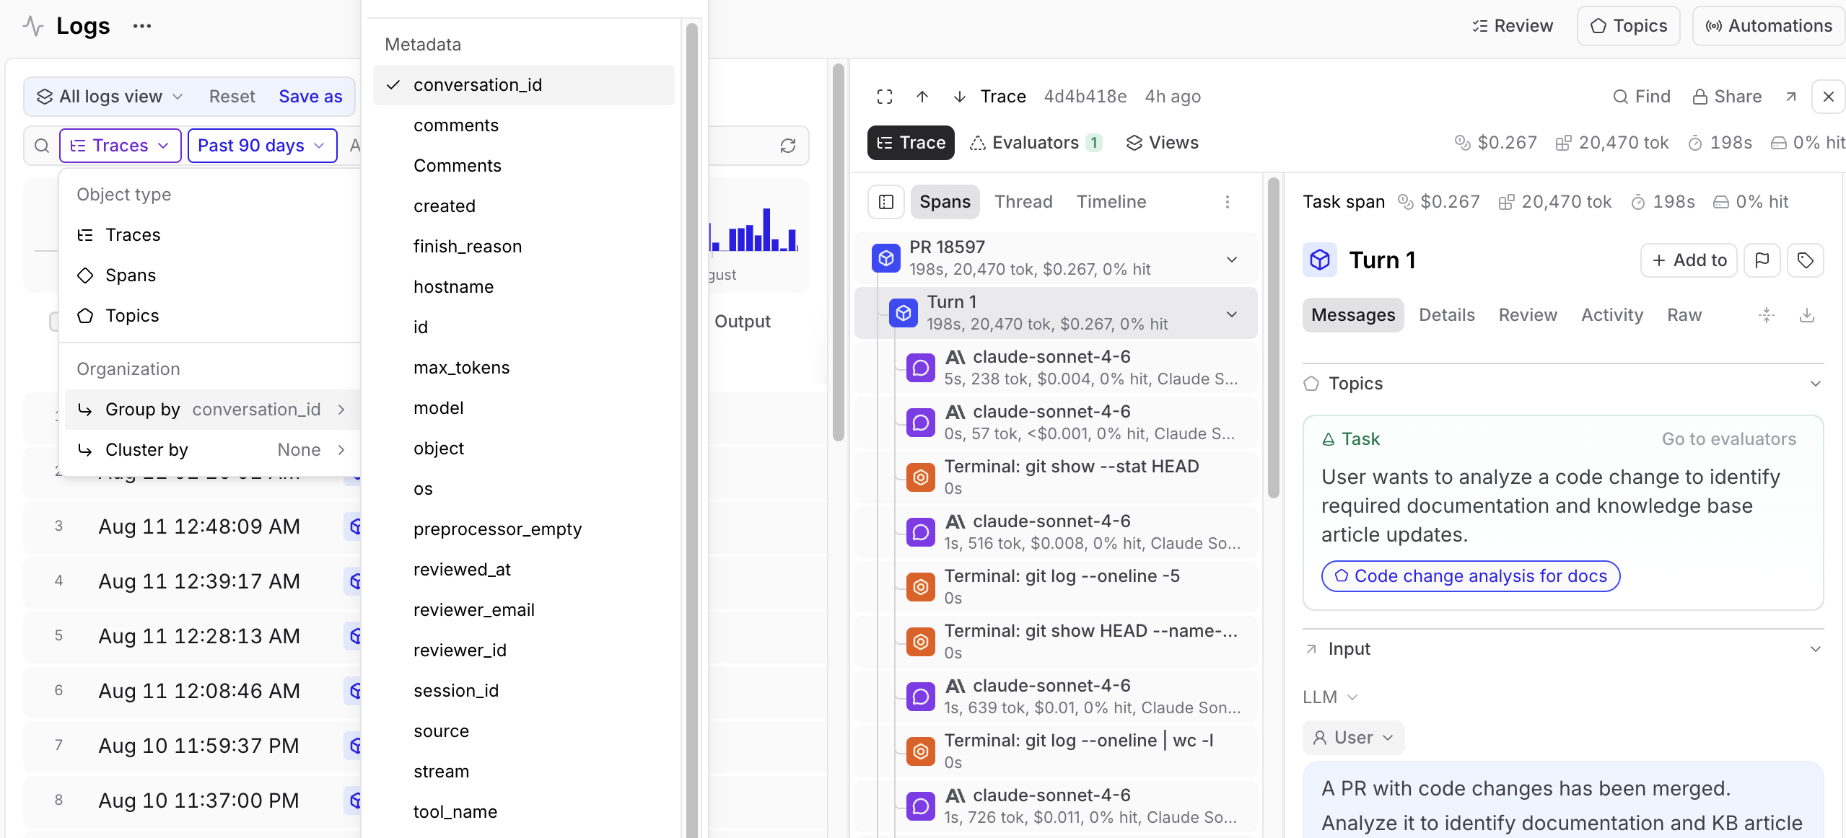This screenshot has height=838, width=1846.
Task: Click the spans list scrollbar
Action: [1273, 339]
